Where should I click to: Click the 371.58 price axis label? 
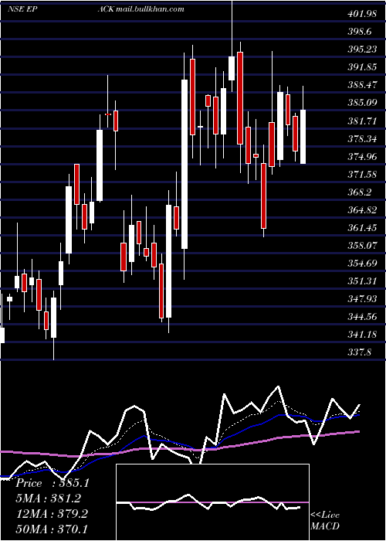(361, 175)
